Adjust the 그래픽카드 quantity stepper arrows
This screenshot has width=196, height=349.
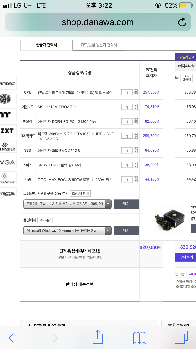(135, 136)
